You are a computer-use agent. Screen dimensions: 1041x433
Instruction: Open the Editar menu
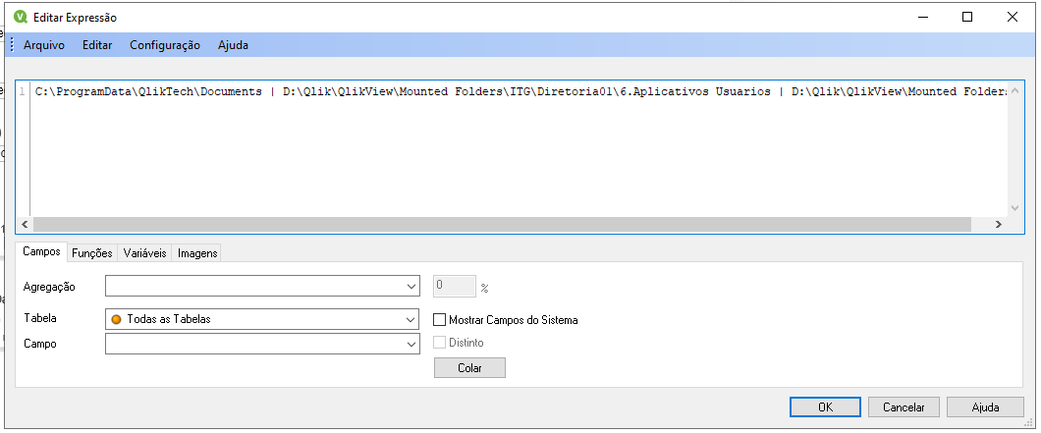(x=97, y=45)
